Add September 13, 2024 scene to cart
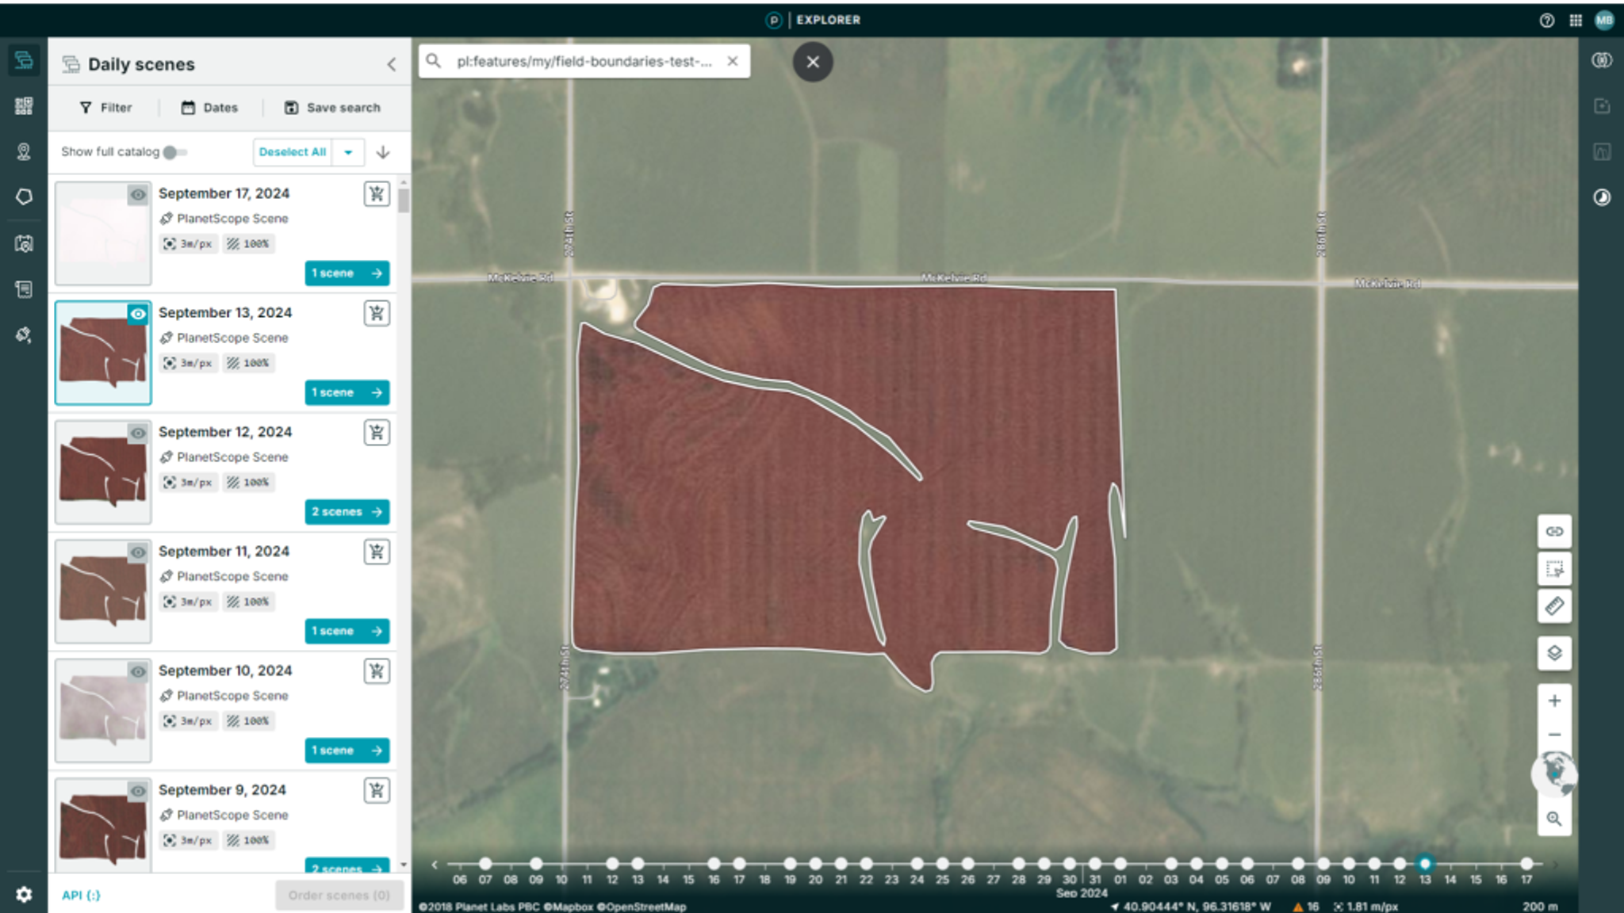This screenshot has width=1624, height=913. pos(377,313)
